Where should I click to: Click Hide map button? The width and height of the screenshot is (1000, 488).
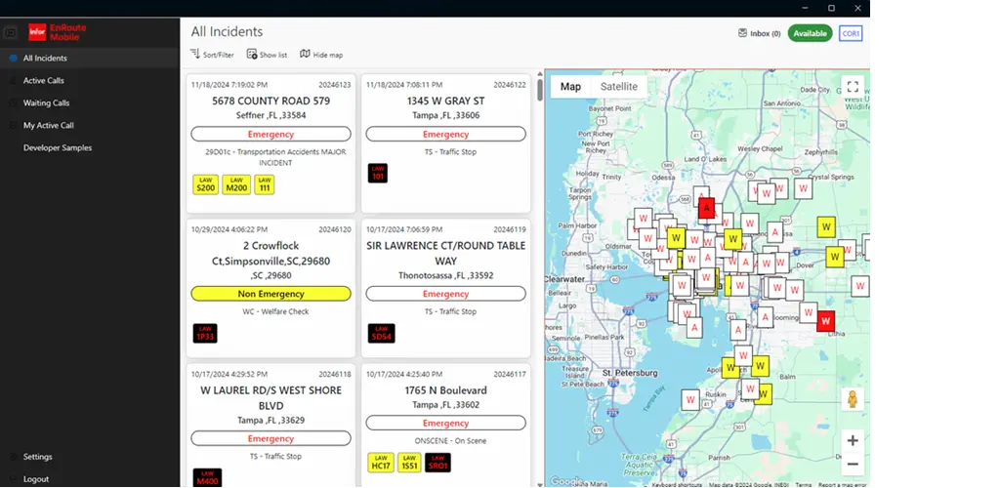click(x=321, y=55)
